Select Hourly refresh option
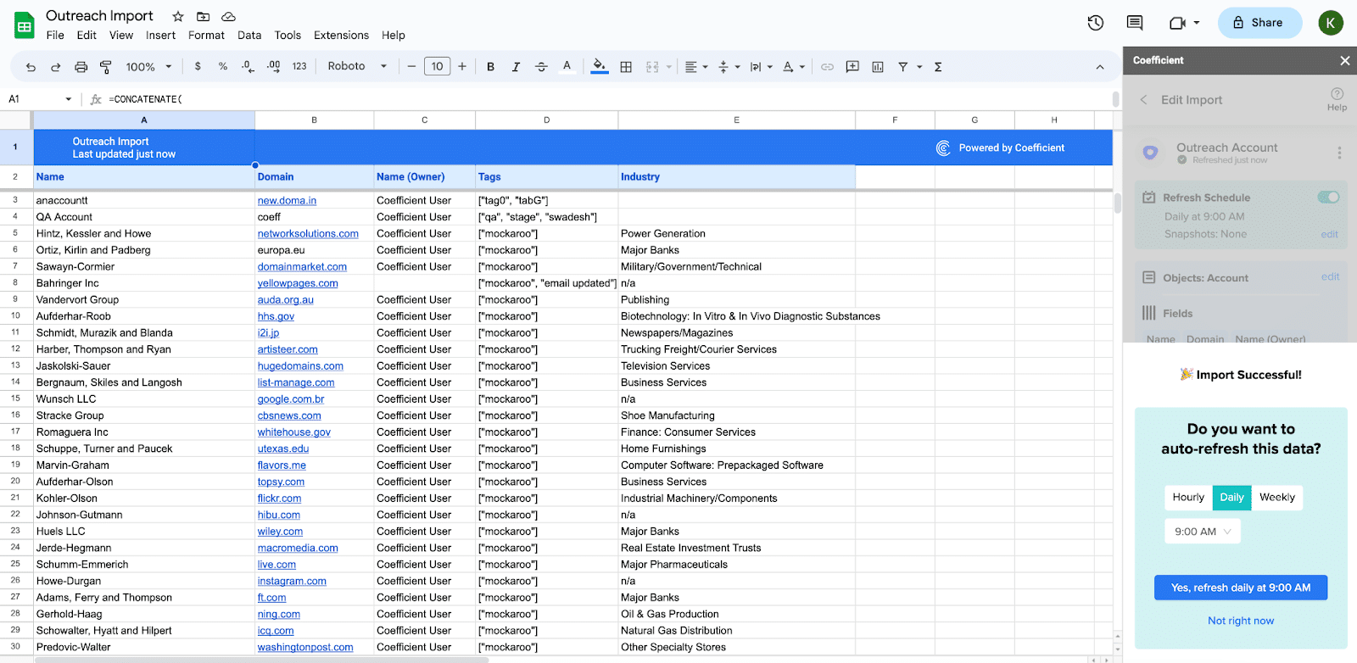 tap(1188, 498)
